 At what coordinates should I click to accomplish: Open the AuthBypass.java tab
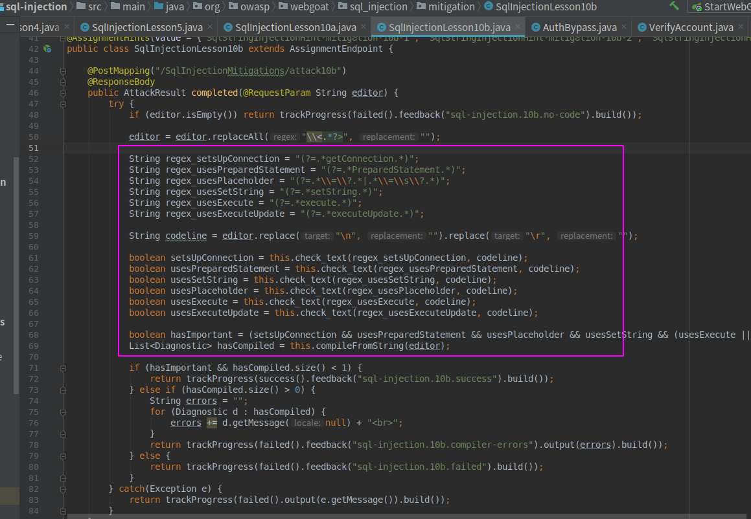pos(579,28)
